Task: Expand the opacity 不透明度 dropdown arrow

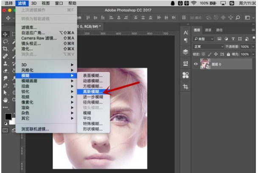Action: pos(253,47)
